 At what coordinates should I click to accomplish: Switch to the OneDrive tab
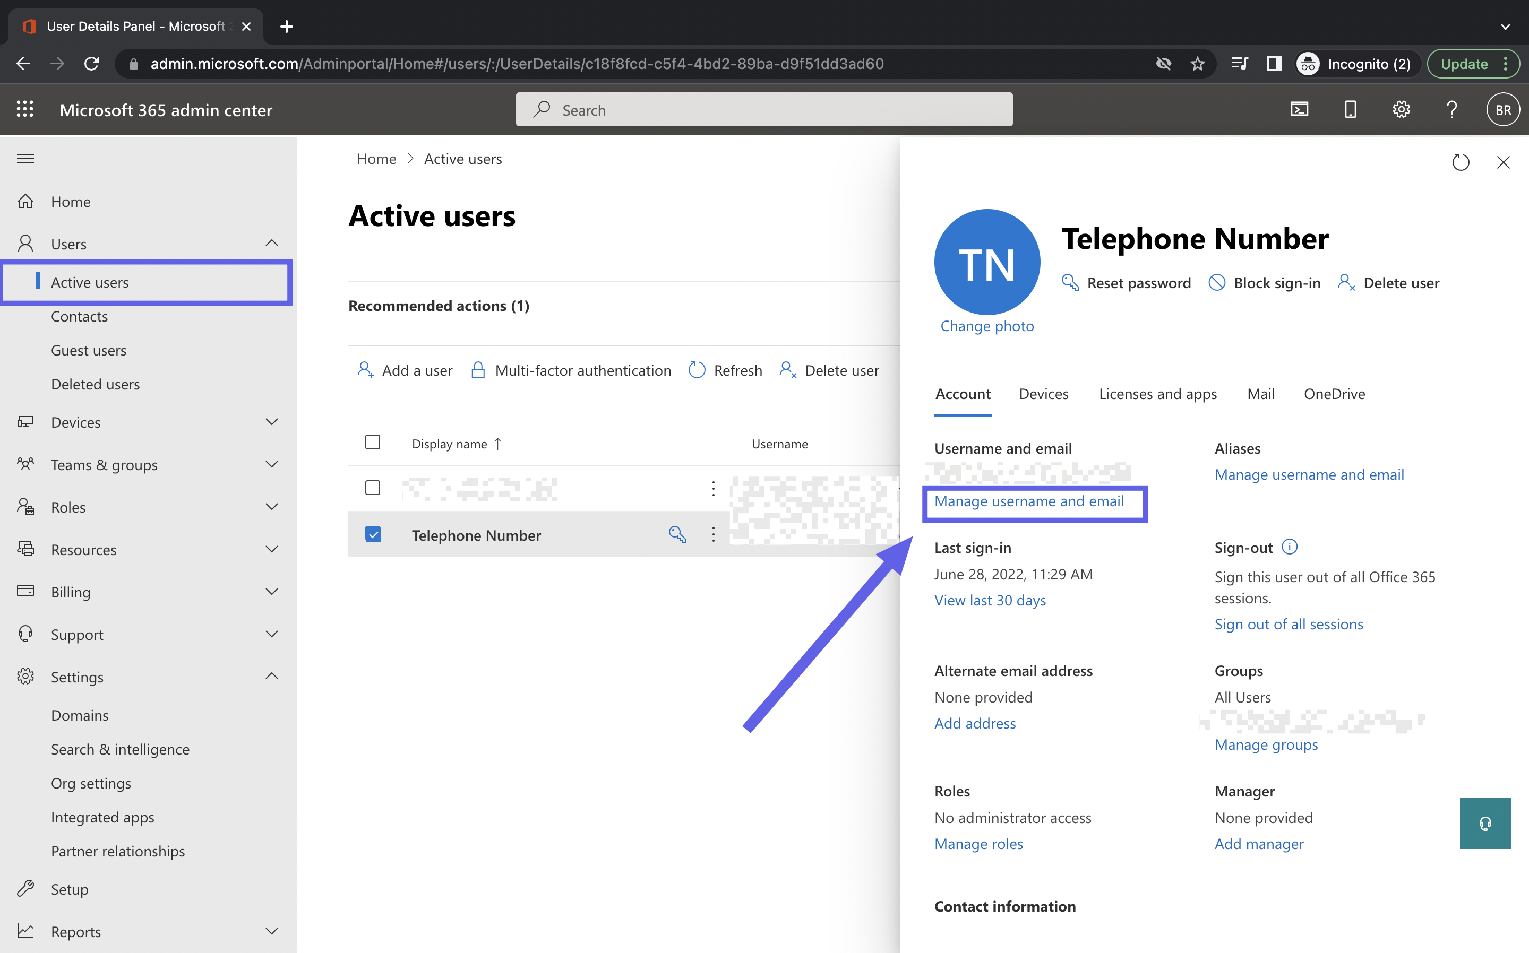tap(1334, 394)
